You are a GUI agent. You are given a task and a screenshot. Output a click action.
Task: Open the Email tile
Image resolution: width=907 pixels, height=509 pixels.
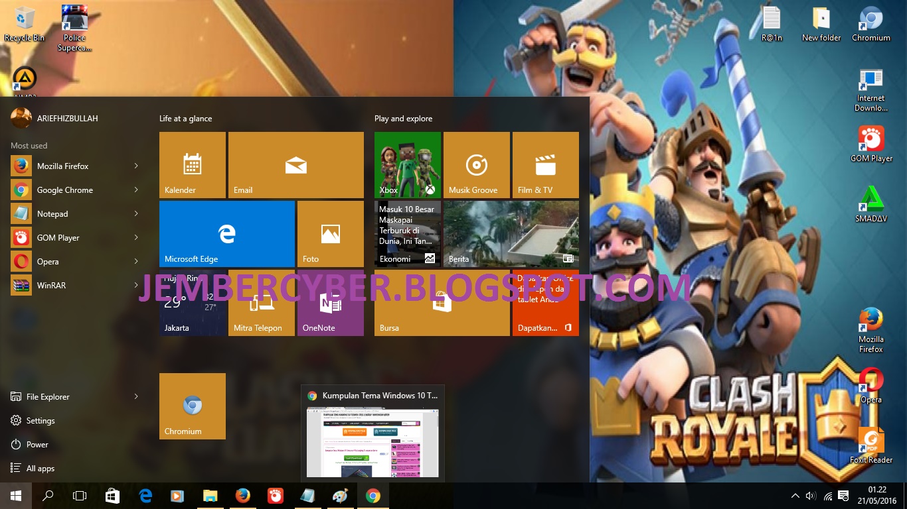pos(296,165)
